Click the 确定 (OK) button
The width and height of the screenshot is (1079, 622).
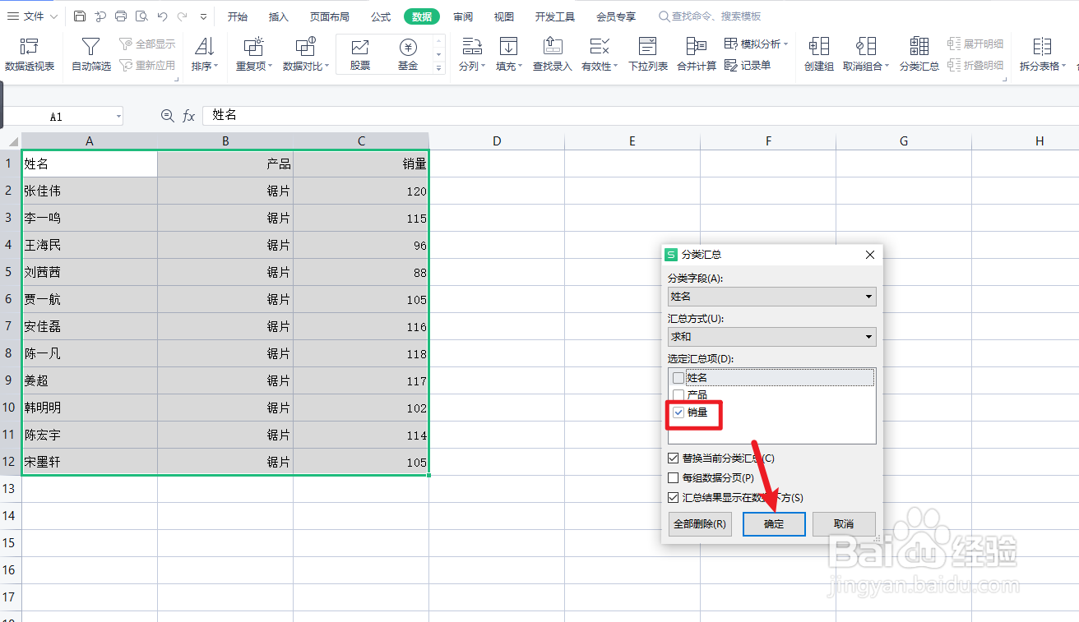point(773,523)
